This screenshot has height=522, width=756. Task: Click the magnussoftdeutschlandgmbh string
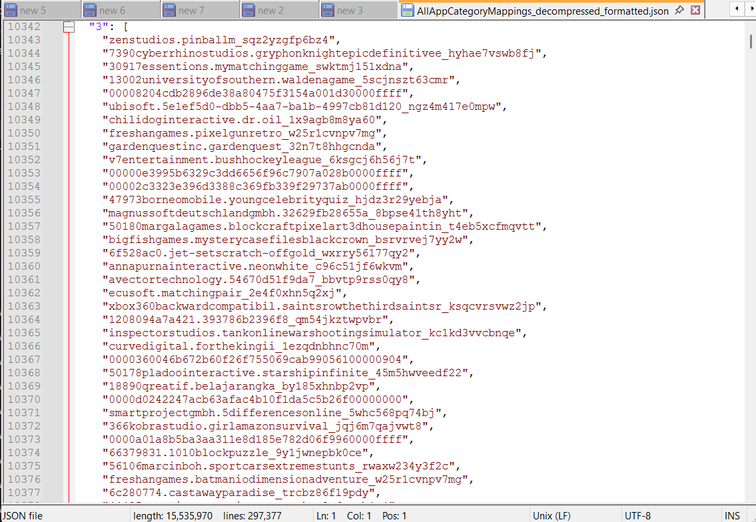[x=285, y=213]
